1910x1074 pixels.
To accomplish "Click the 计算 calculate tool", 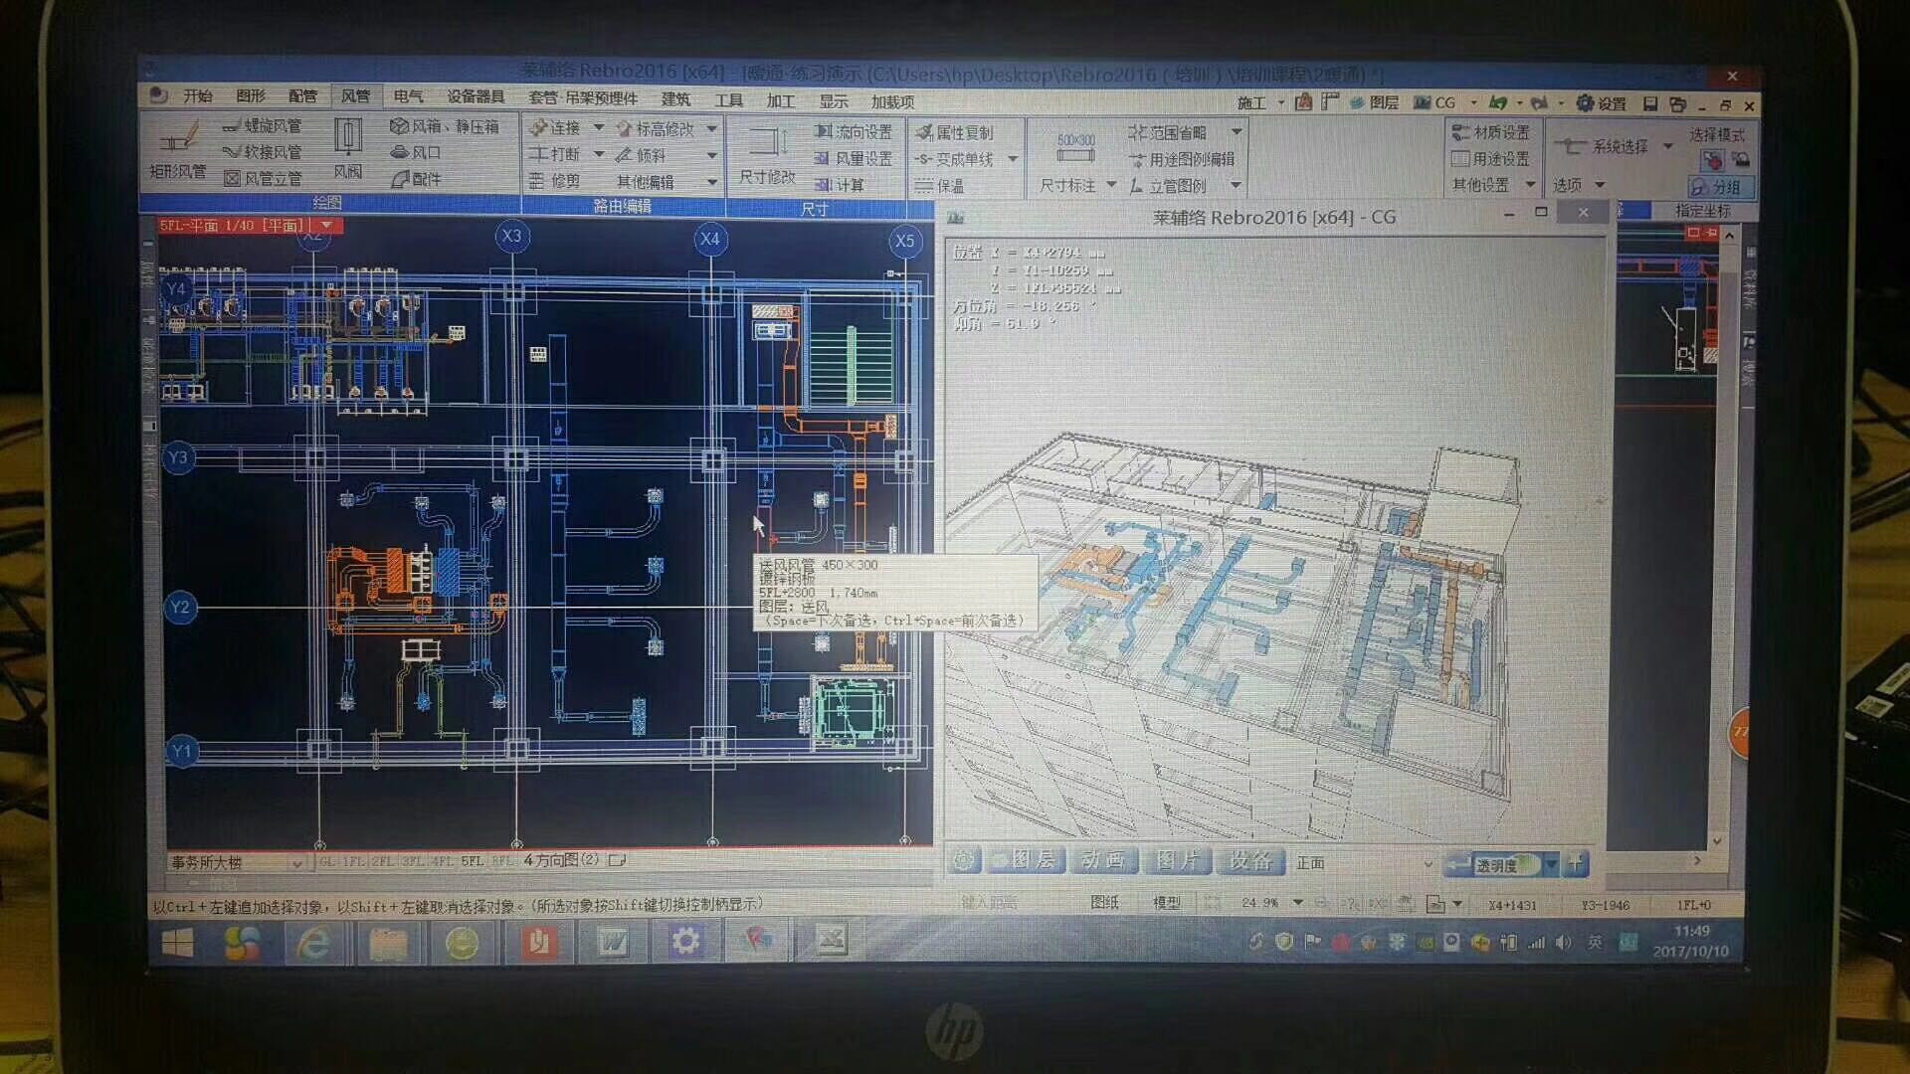I will point(839,185).
